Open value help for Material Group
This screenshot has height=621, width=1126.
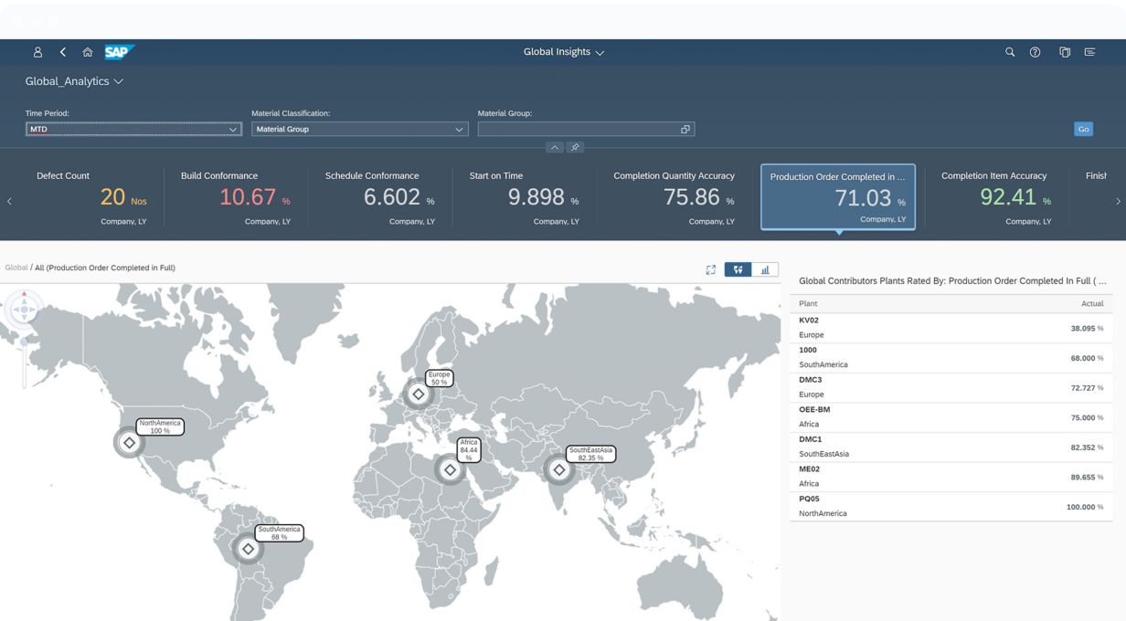(x=685, y=130)
